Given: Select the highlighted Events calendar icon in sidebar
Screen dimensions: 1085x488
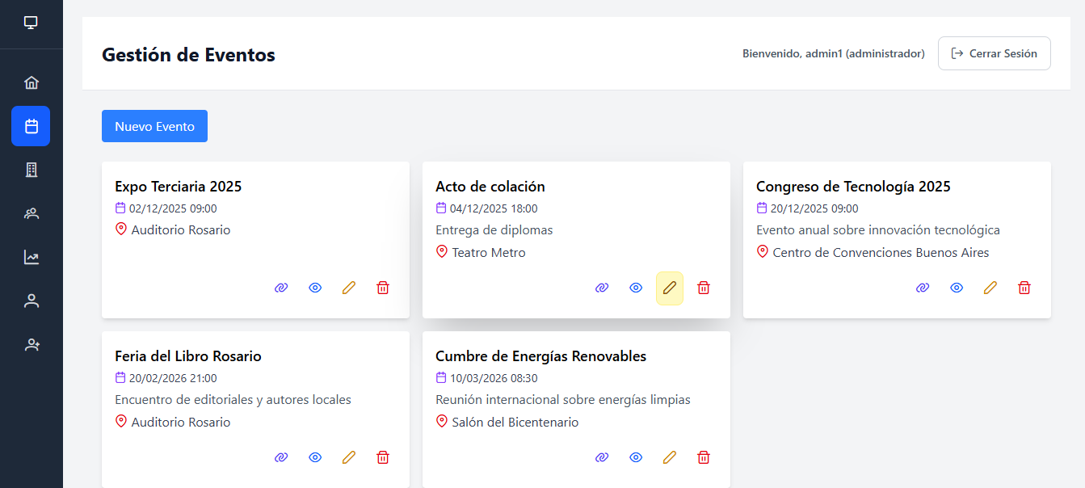Looking at the screenshot, I should (31, 126).
